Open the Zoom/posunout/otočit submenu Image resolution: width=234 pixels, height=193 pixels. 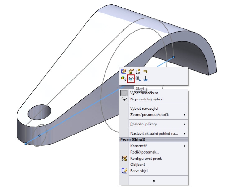pos(154,115)
